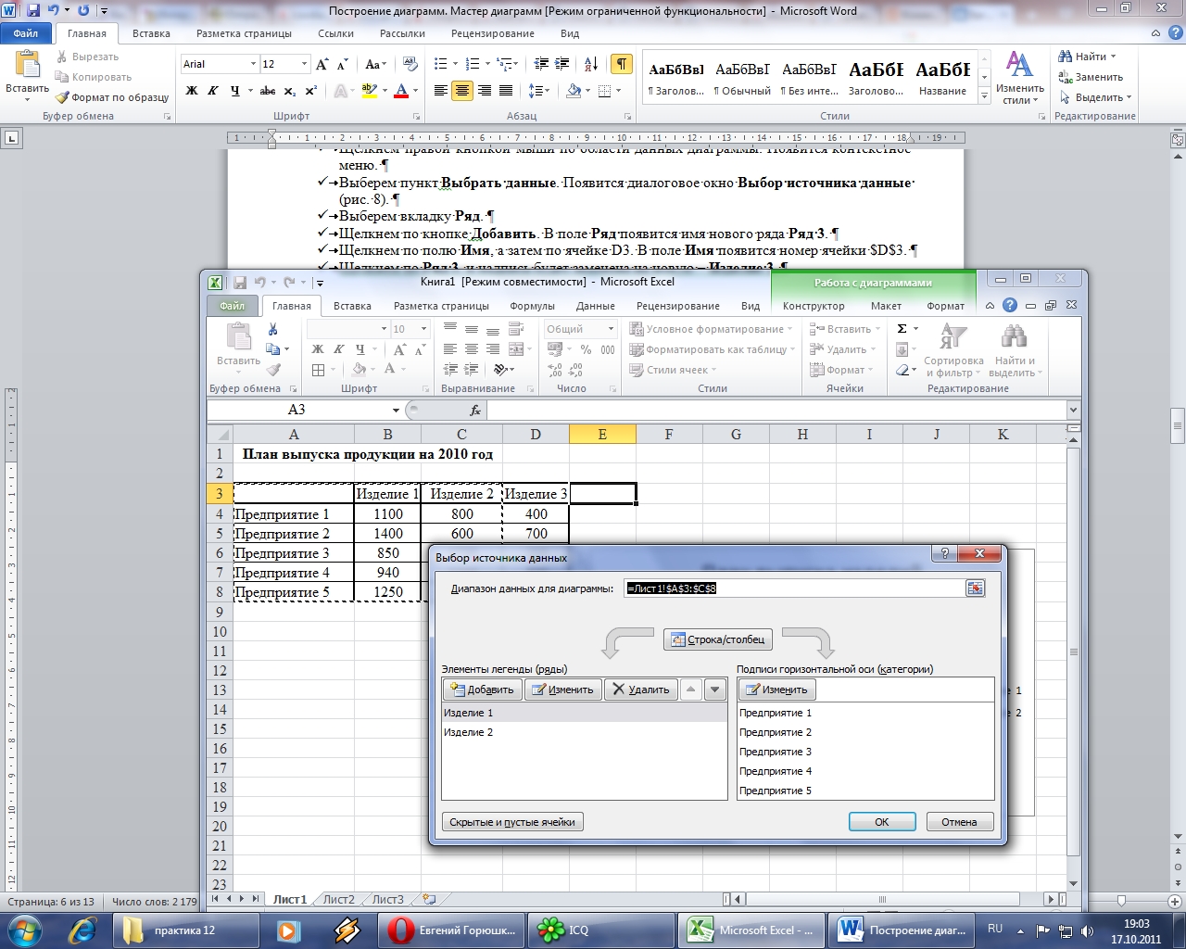Open Excel number format dropdown (Общий)
The width and height of the screenshot is (1186, 949).
611,329
